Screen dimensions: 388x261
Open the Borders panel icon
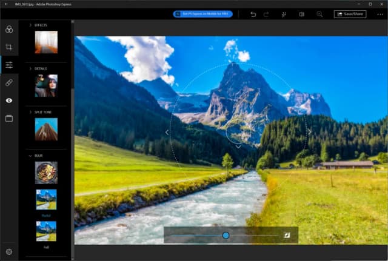click(x=9, y=119)
